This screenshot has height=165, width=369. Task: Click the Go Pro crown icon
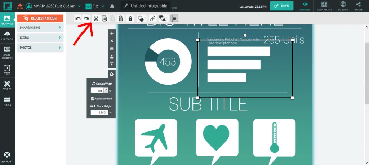pyautogui.click(x=20, y=6)
